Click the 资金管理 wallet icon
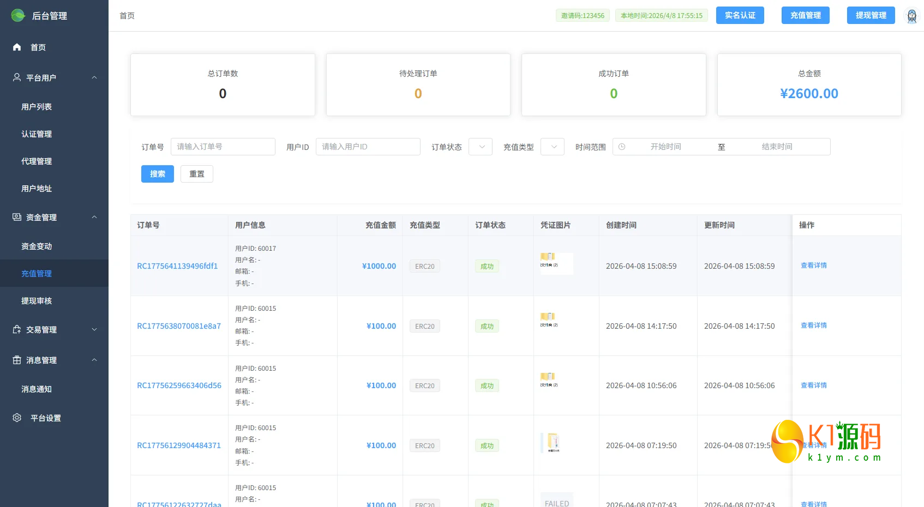The width and height of the screenshot is (924, 507). click(17, 217)
